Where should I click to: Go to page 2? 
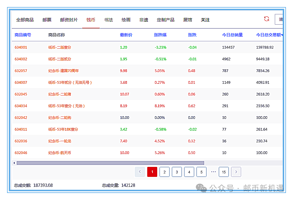(x=165, y=172)
